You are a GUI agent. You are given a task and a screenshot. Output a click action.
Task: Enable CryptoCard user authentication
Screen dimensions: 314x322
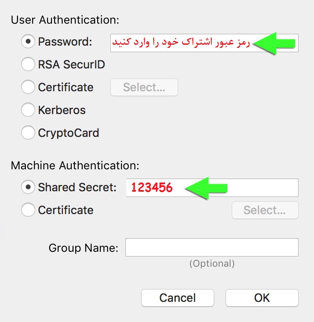28,132
